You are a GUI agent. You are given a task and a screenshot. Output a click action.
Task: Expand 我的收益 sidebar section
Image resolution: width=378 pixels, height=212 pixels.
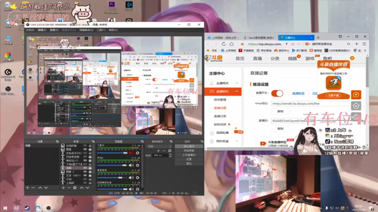[x=237, y=141]
